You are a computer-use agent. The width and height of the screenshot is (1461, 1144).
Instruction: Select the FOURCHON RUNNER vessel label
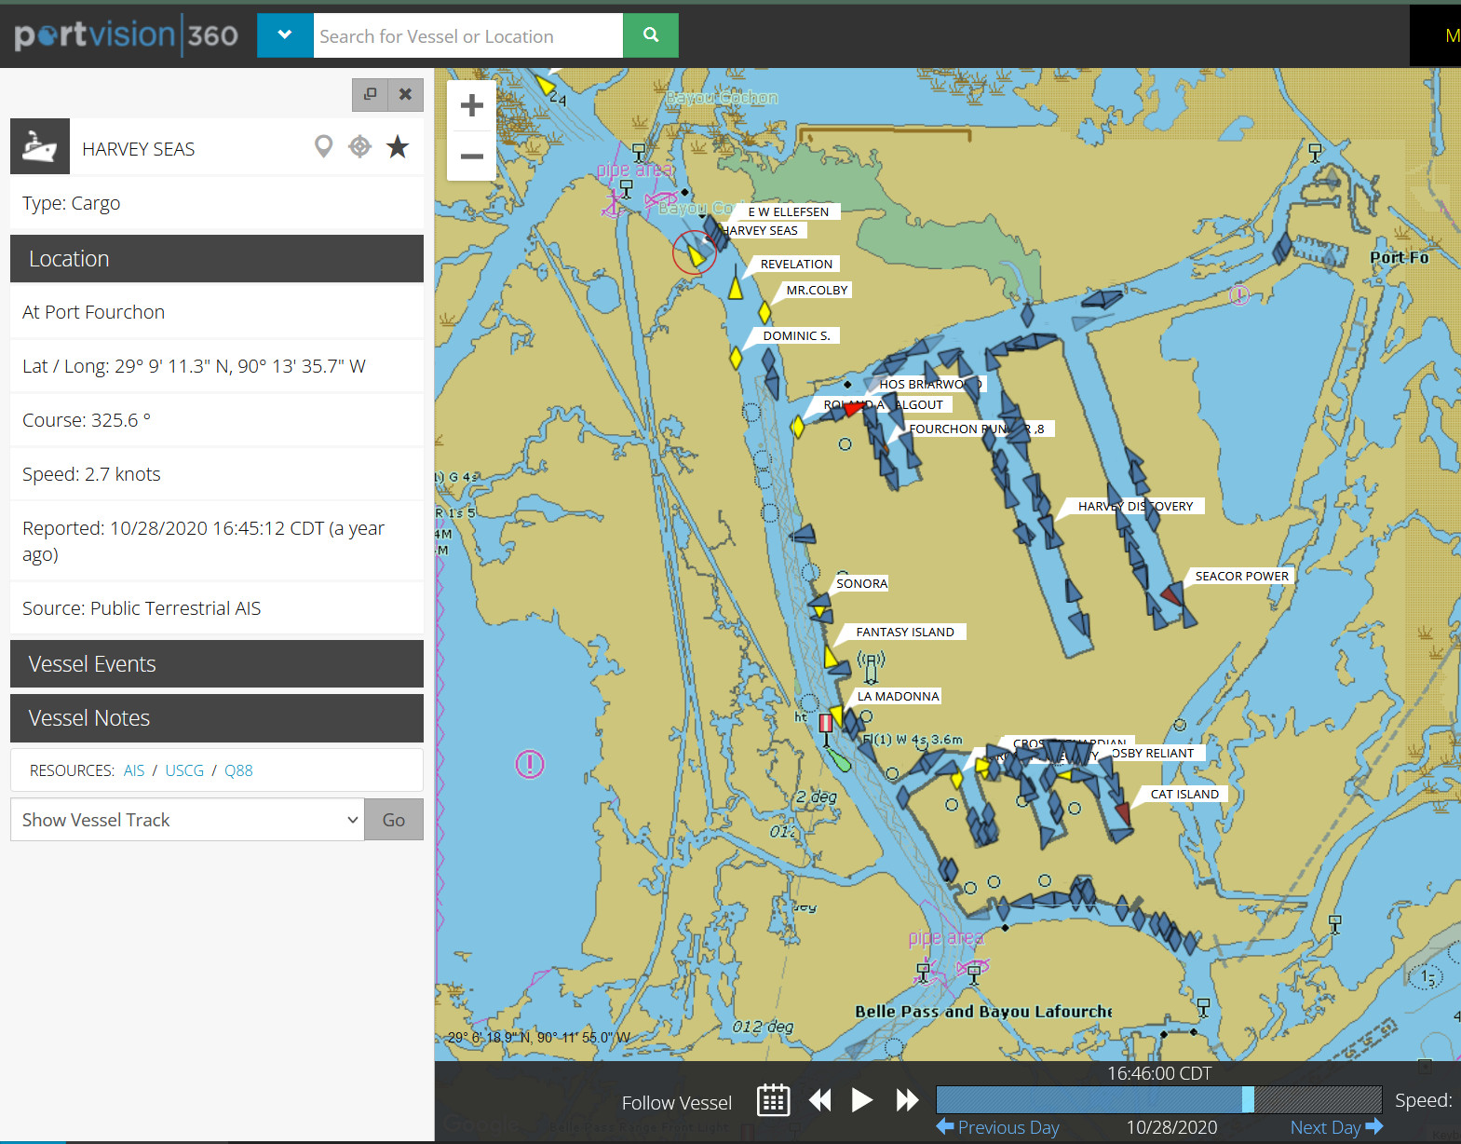tap(976, 429)
